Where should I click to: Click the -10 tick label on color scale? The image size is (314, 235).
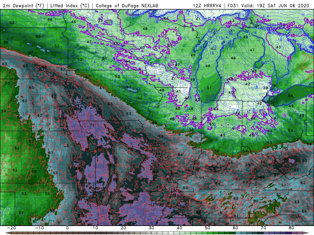tap(39, 228)
